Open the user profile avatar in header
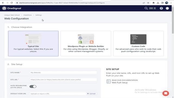The width and height of the screenshot is (174, 98). coord(167,8)
